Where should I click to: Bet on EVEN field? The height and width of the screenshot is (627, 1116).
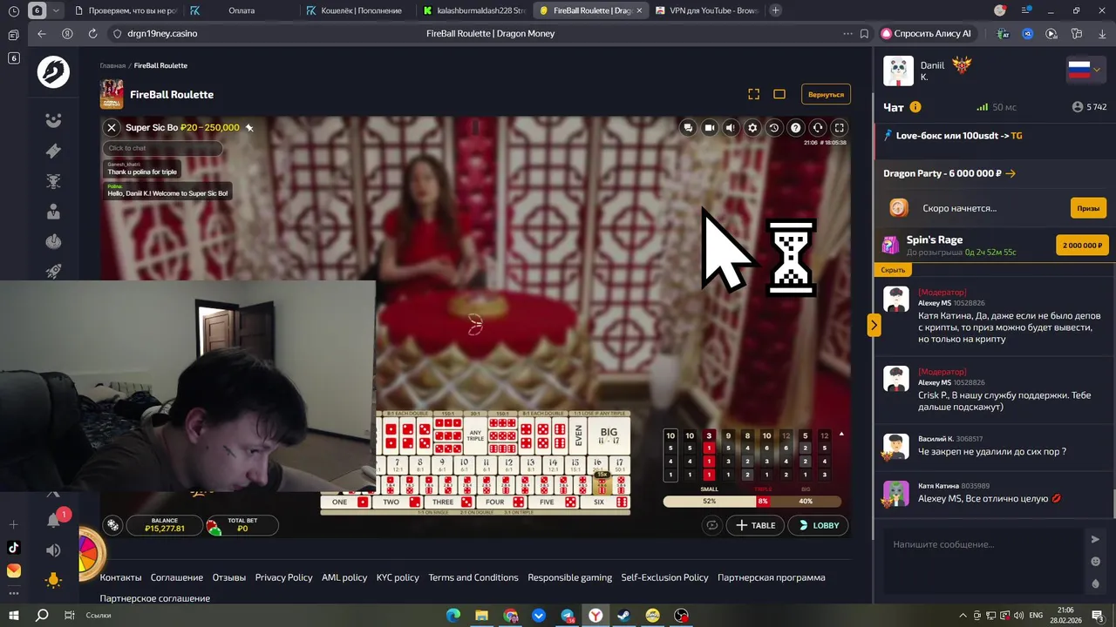tap(579, 435)
